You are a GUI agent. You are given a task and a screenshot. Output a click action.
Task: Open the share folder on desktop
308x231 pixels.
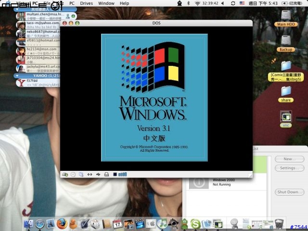(286, 94)
